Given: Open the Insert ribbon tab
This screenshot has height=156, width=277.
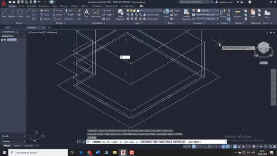Looking at the screenshot, I should pyautogui.click(x=21, y=6).
